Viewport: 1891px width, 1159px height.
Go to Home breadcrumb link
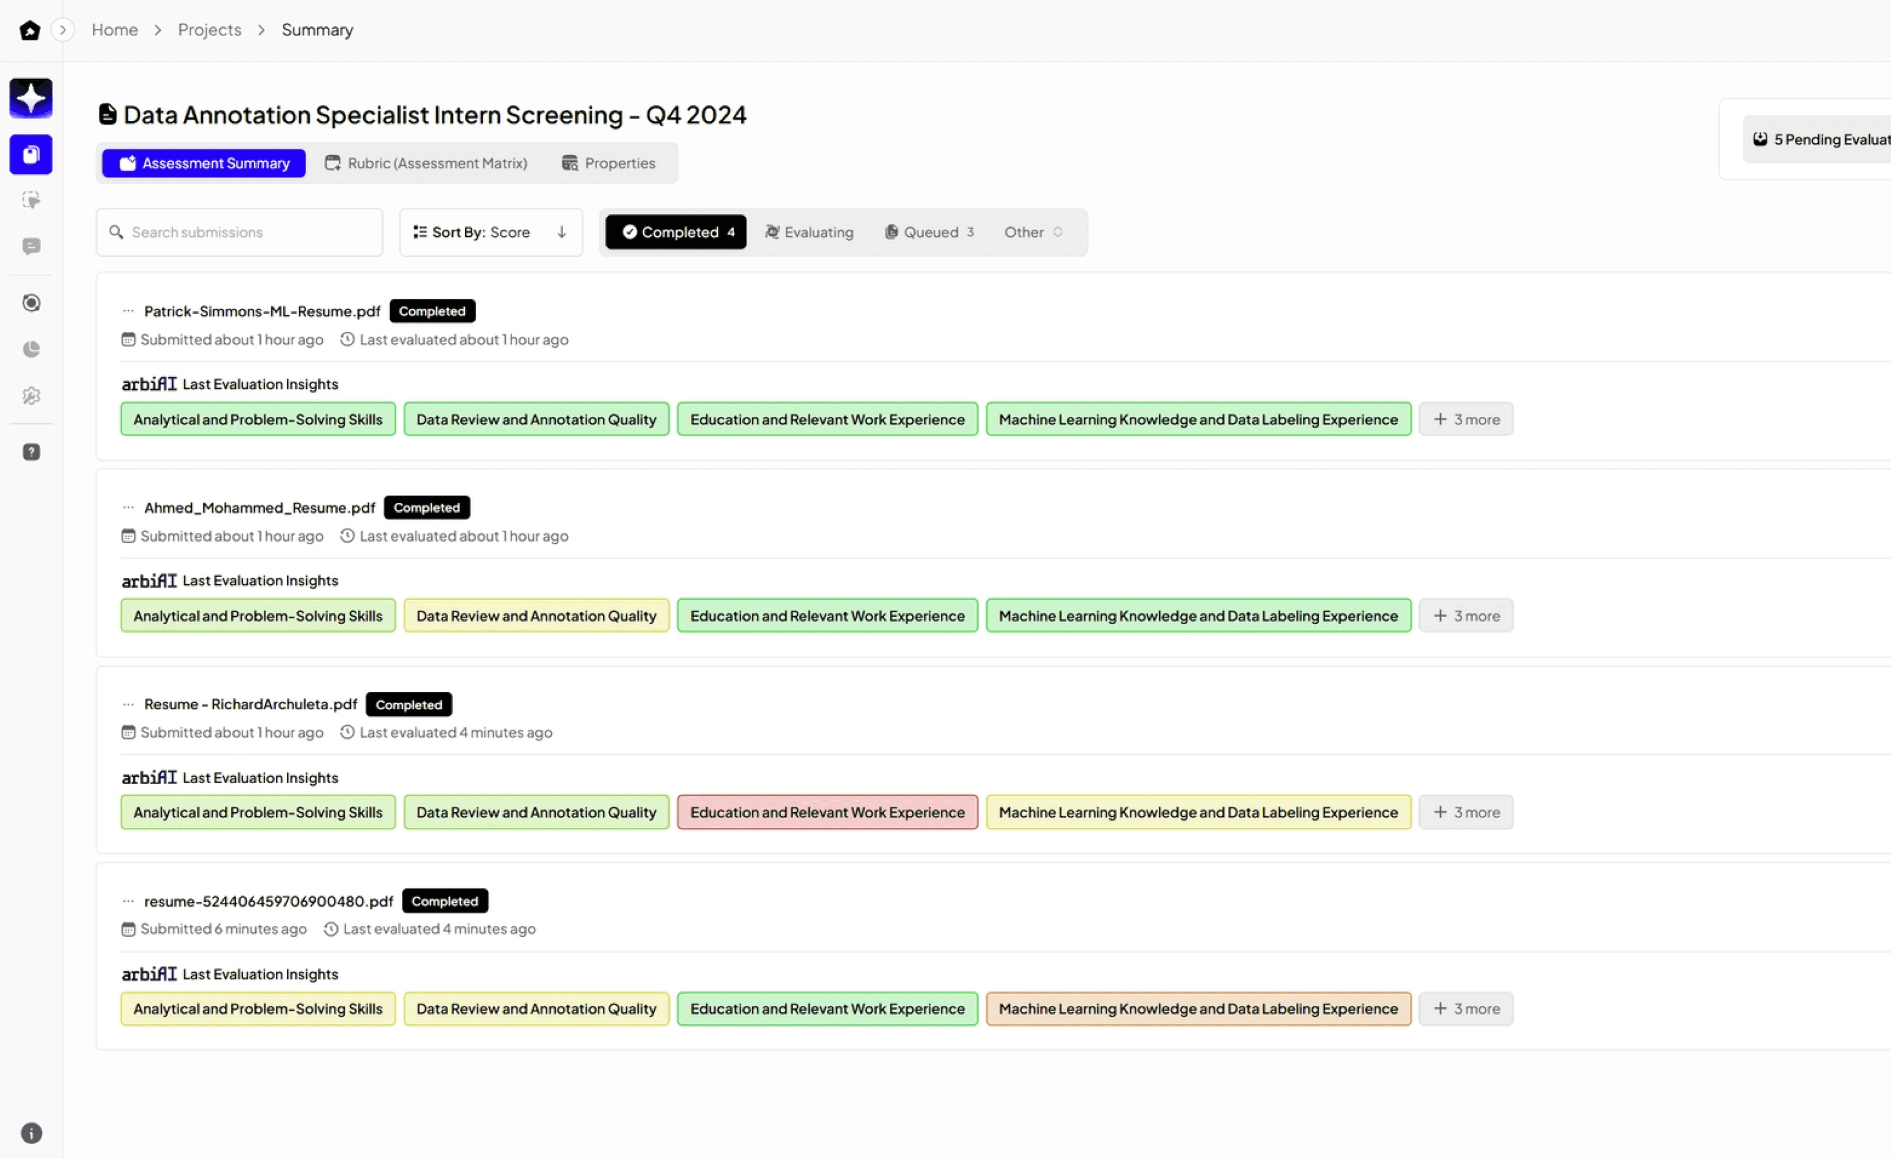coord(115,30)
